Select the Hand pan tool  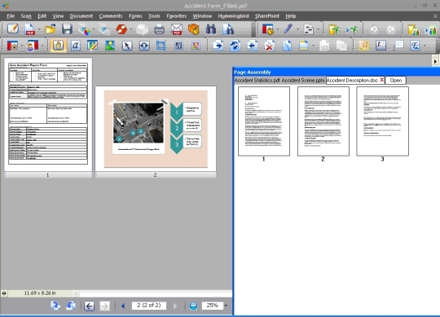tap(58, 46)
